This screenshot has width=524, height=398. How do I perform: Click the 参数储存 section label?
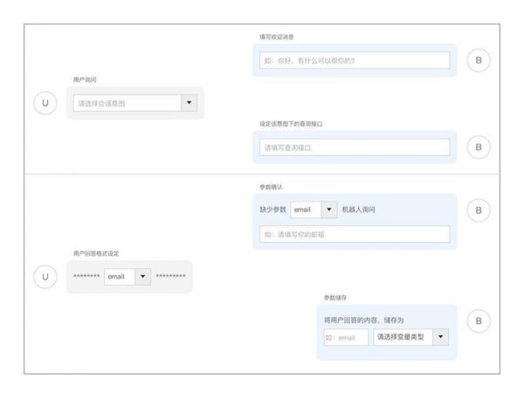[335, 298]
